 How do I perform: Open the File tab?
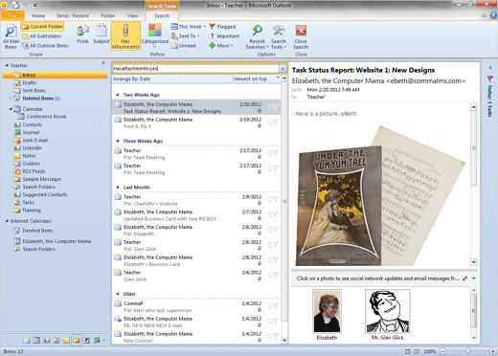(12, 15)
